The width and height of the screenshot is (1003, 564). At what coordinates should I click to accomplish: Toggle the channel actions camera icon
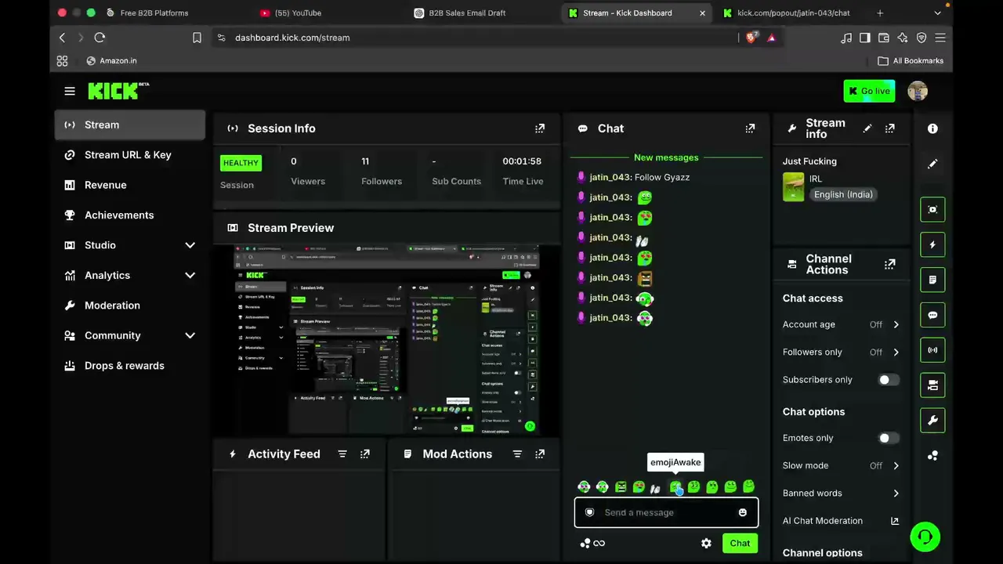[x=932, y=385]
